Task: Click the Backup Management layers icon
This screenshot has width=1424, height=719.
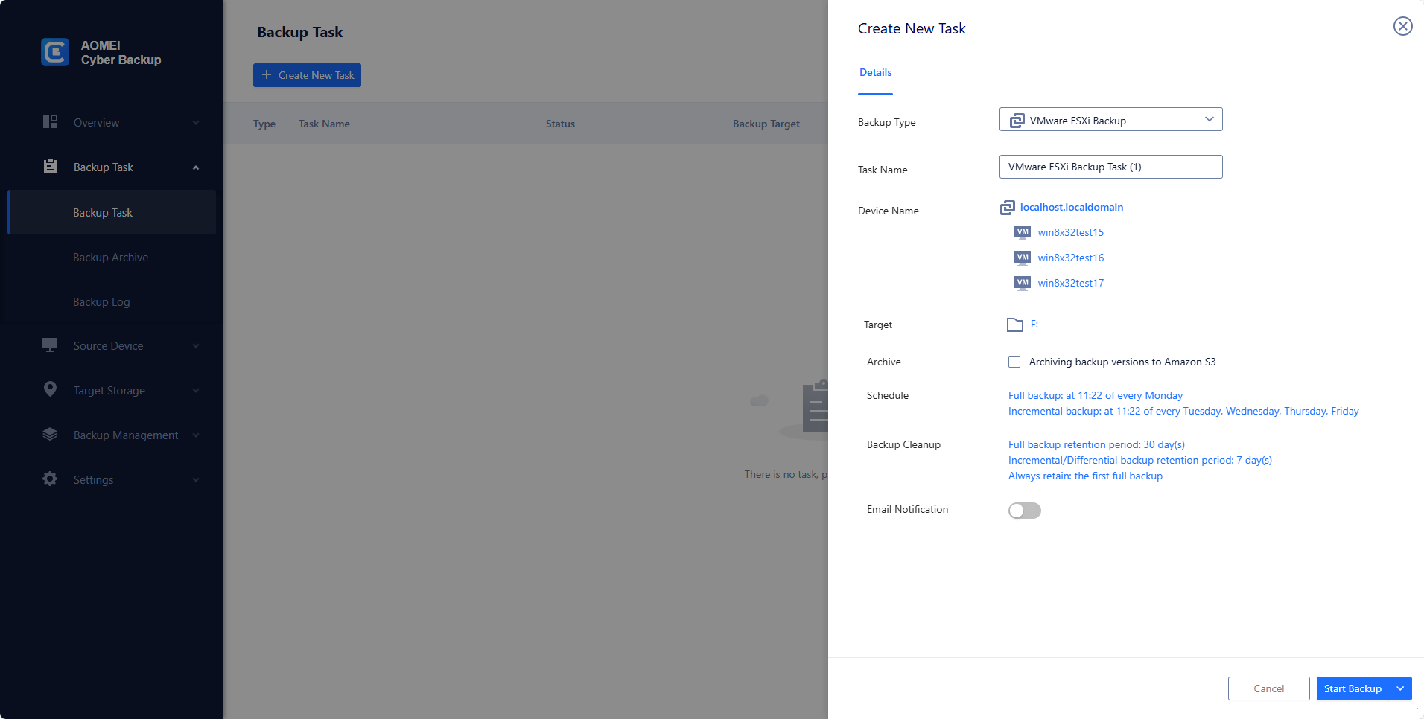Action: [50, 434]
